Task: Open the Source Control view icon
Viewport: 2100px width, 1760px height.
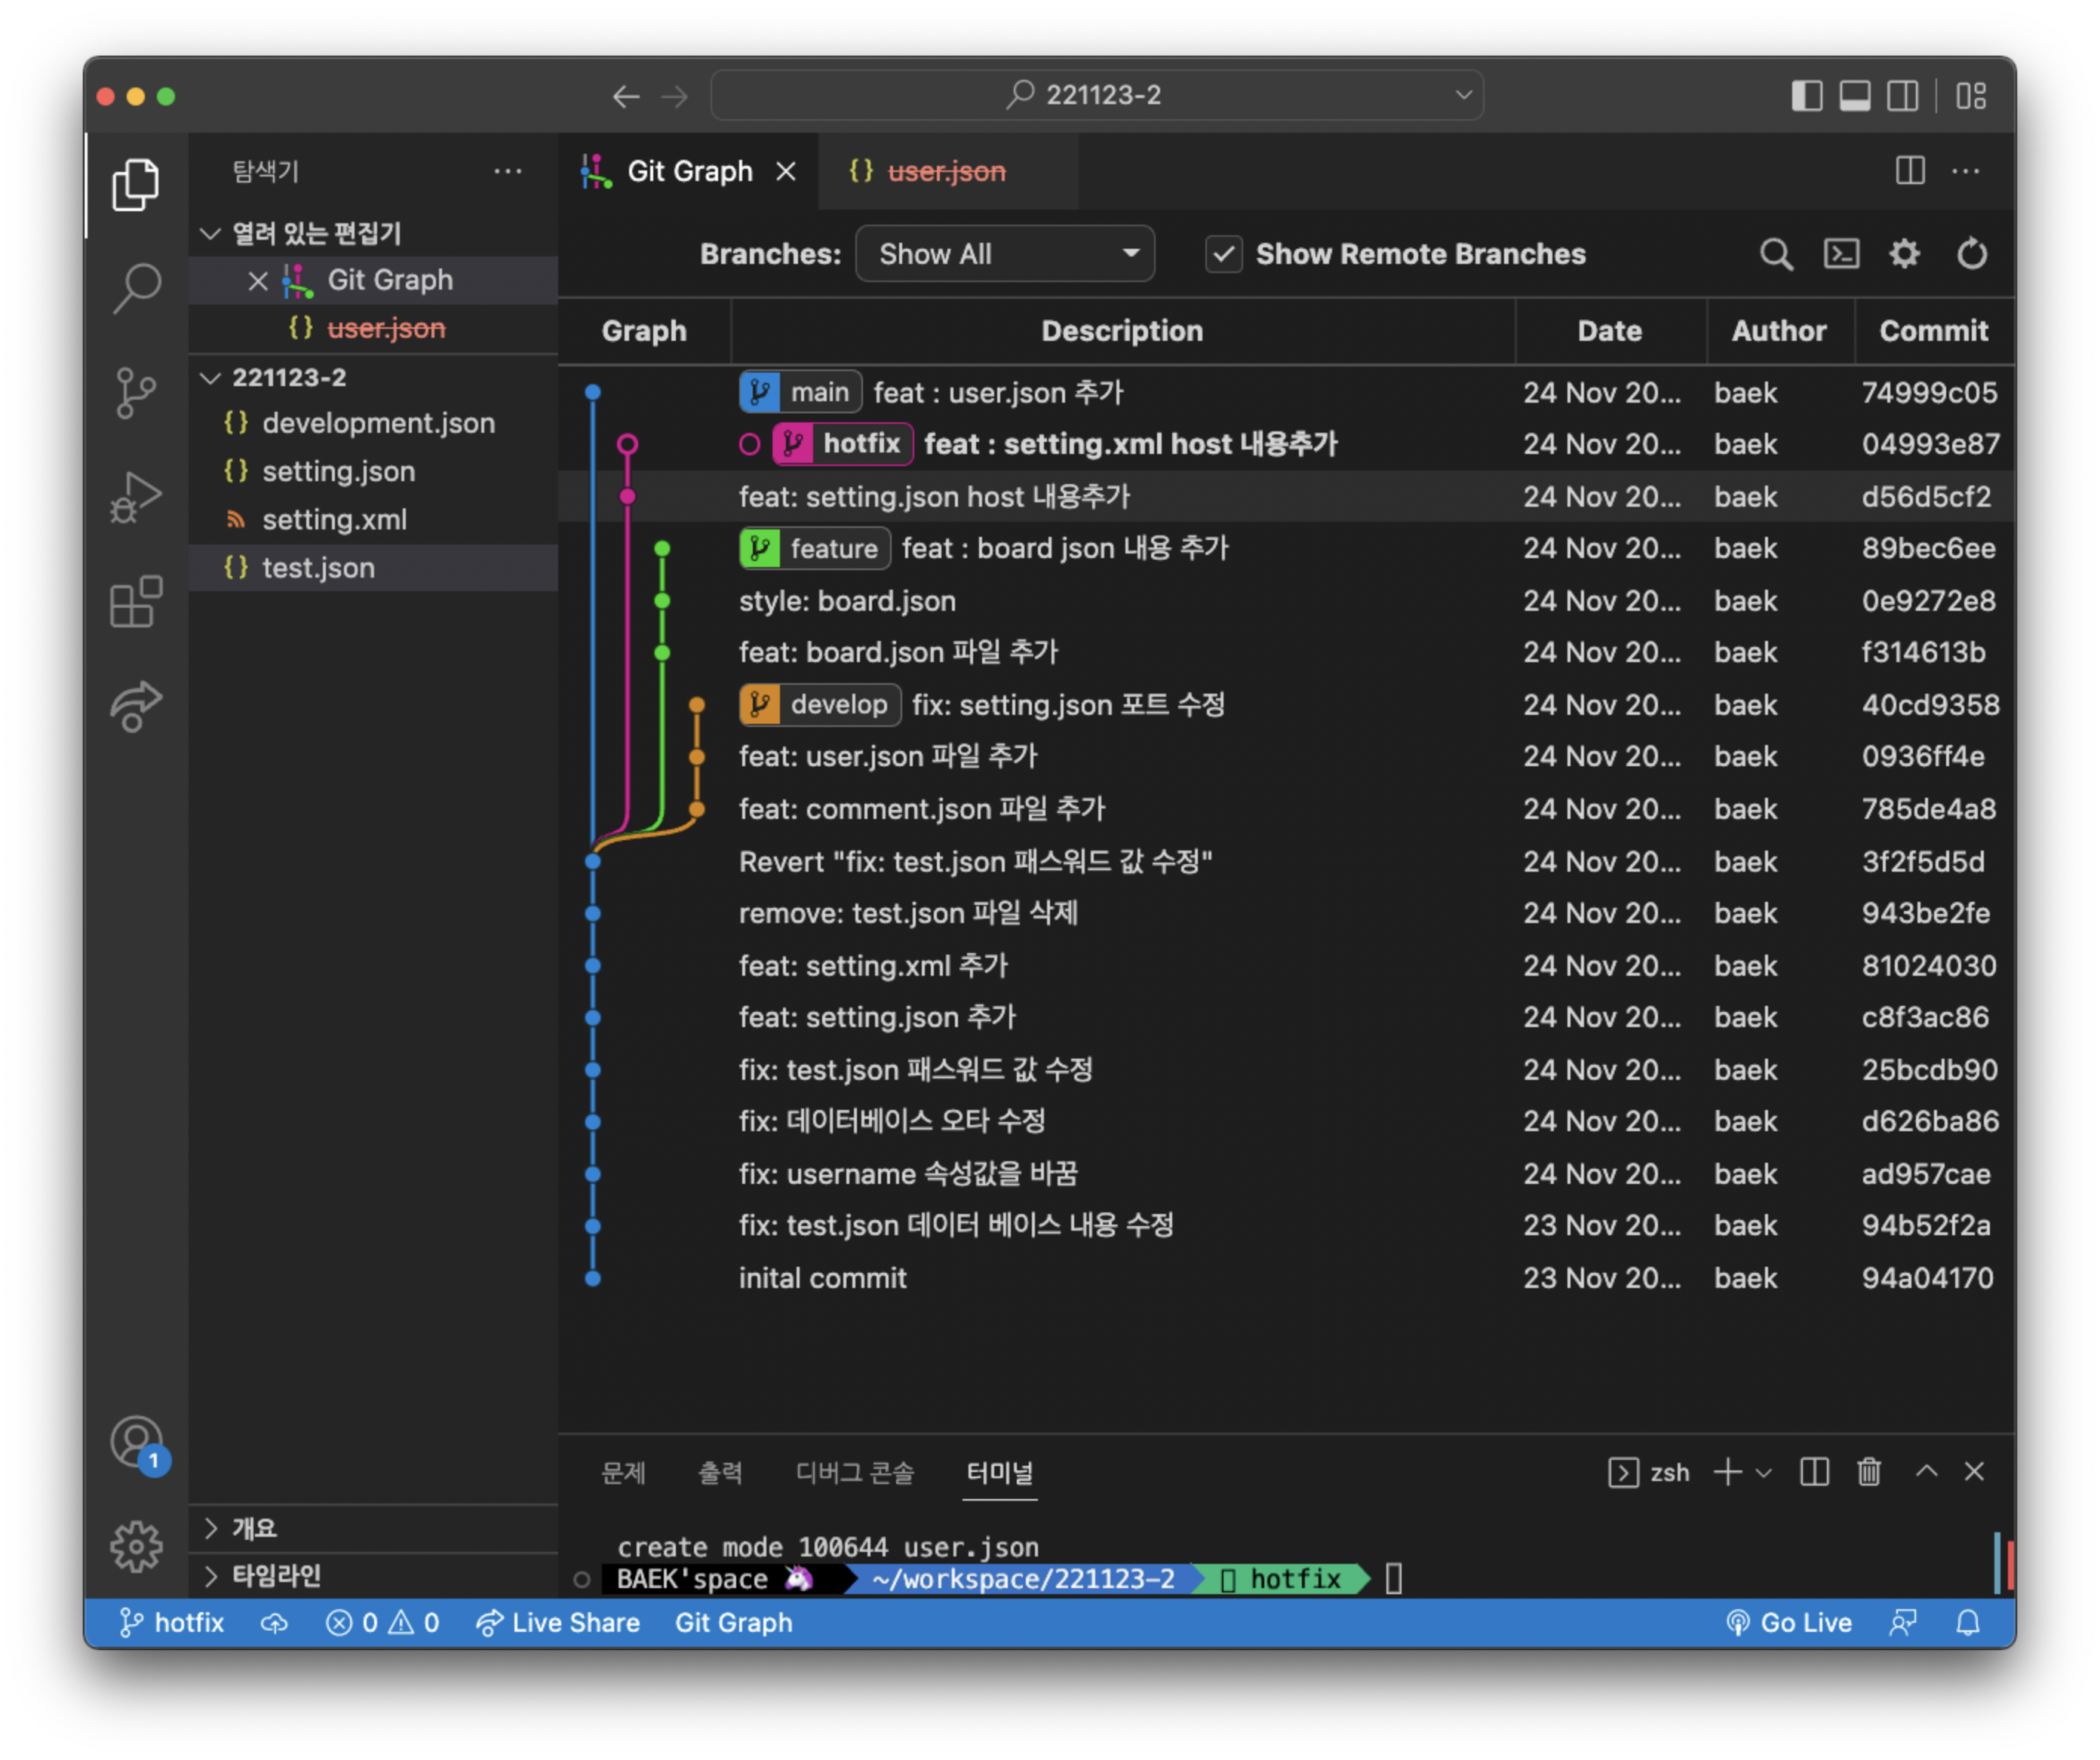Action: pos(136,393)
